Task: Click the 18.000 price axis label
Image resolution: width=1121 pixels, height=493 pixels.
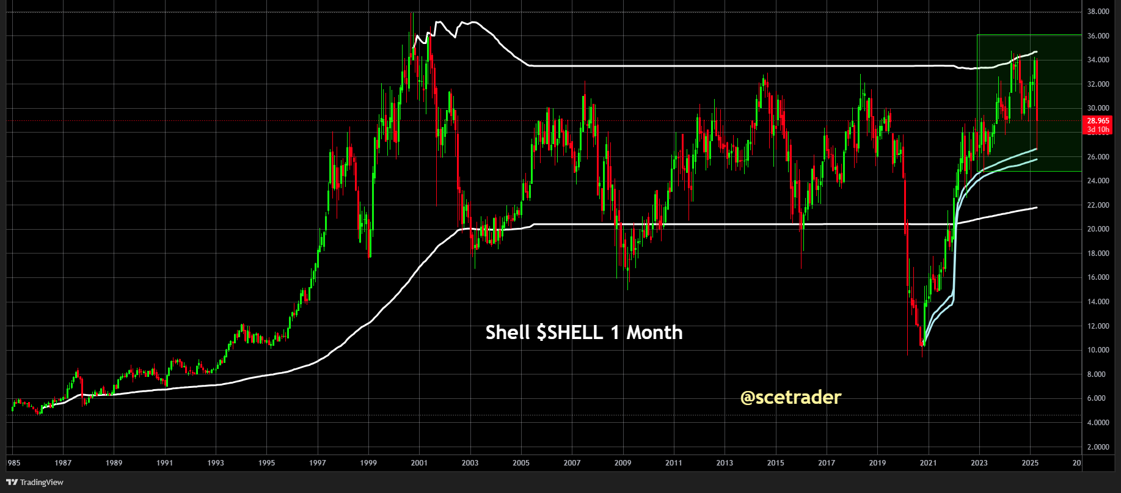Action: pyautogui.click(x=1098, y=254)
